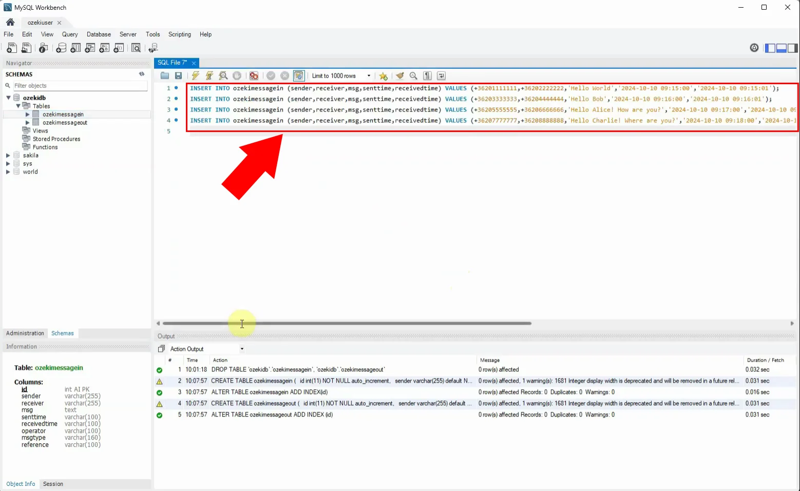800x491 pixels.
Task: Open the Help menu
Action: [205, 34]
